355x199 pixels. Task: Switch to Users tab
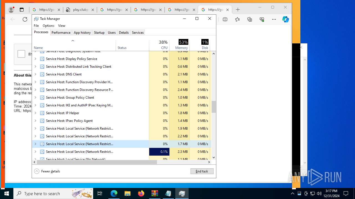112,33
